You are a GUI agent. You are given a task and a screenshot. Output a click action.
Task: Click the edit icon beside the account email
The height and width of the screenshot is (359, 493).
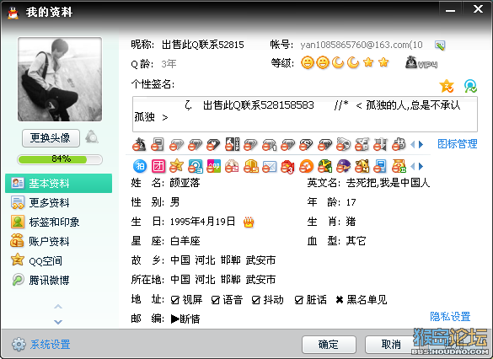click(x=440, y=46)
